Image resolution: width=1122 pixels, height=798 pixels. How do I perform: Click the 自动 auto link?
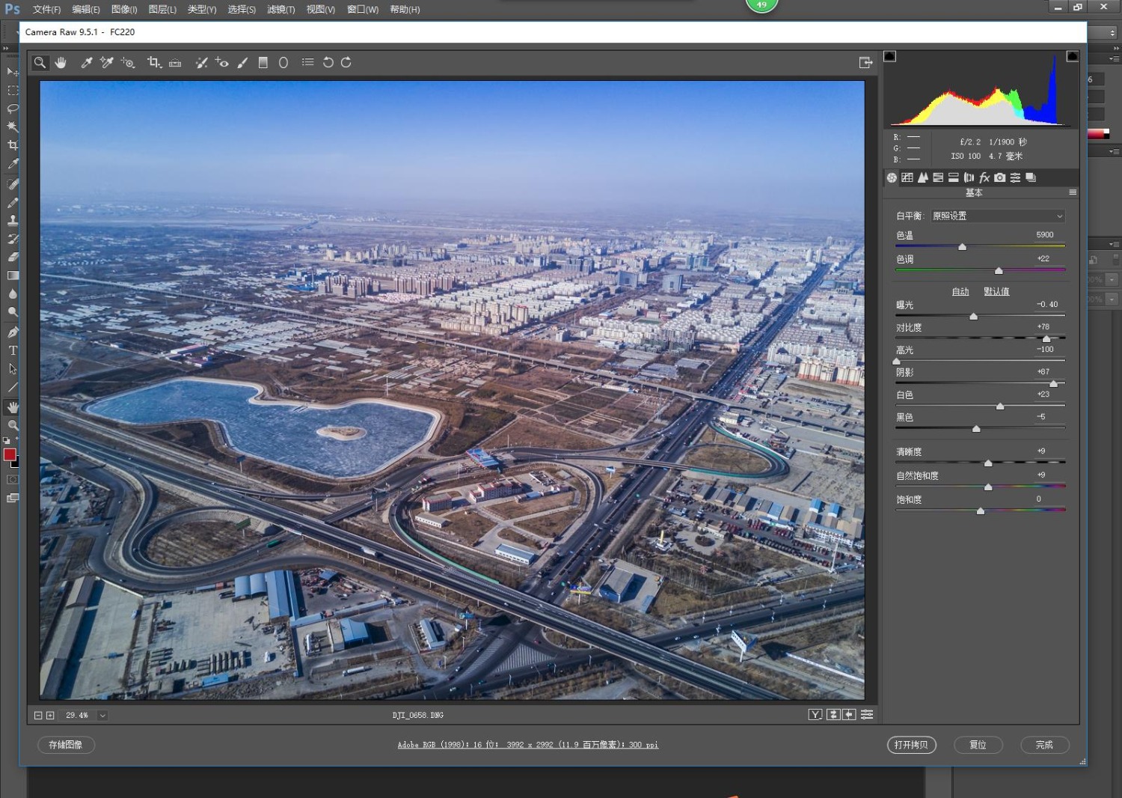coord(960,291)
